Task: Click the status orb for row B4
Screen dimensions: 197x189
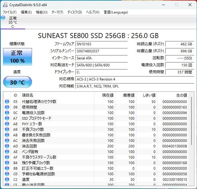Action: click(x=7, y=163)
